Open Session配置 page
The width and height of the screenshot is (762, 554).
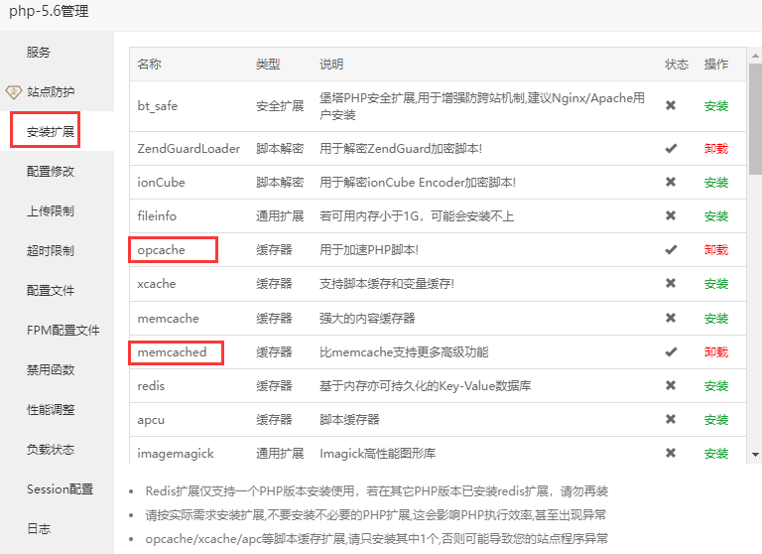(60, 488)
